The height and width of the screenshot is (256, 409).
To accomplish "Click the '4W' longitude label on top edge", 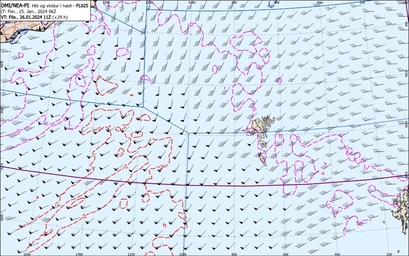I will coord(319,2).
